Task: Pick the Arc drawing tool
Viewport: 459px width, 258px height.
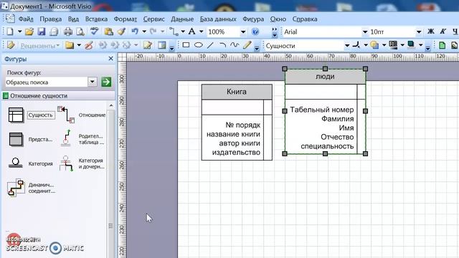Action: pos(222,45)
